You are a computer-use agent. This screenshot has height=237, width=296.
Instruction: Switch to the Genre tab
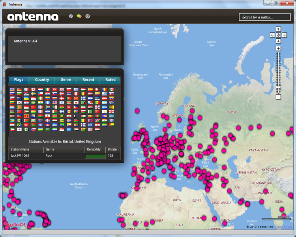tap(66, 80)
